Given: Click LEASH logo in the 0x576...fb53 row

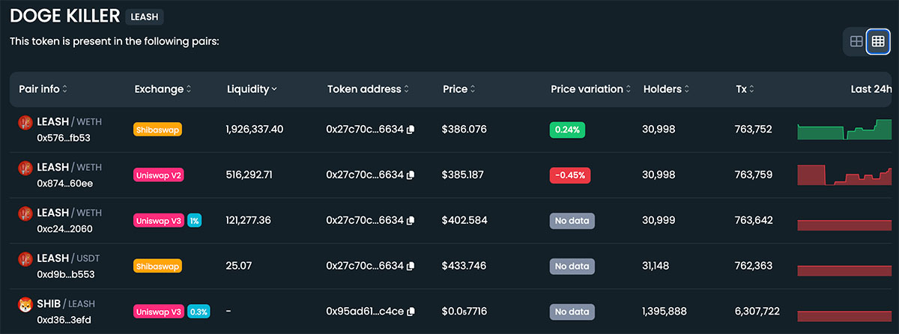Looking at the screenshot, I should click(25, 123).
